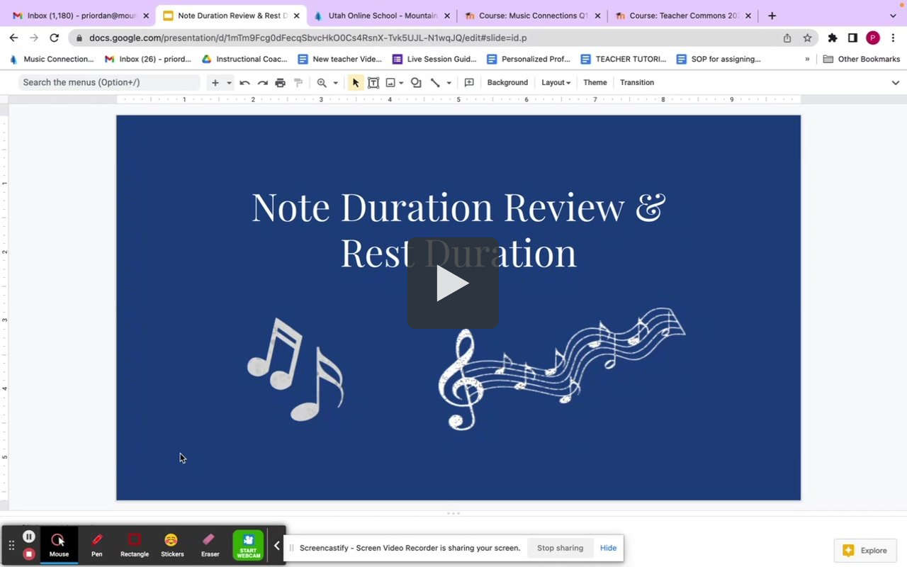Open the Transition menu

[x=636, y=82]
